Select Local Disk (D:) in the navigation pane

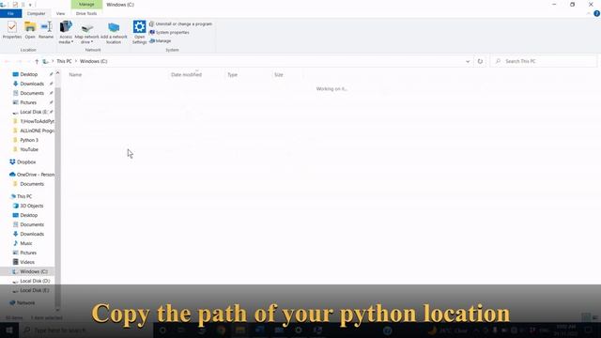click(35, 281)
